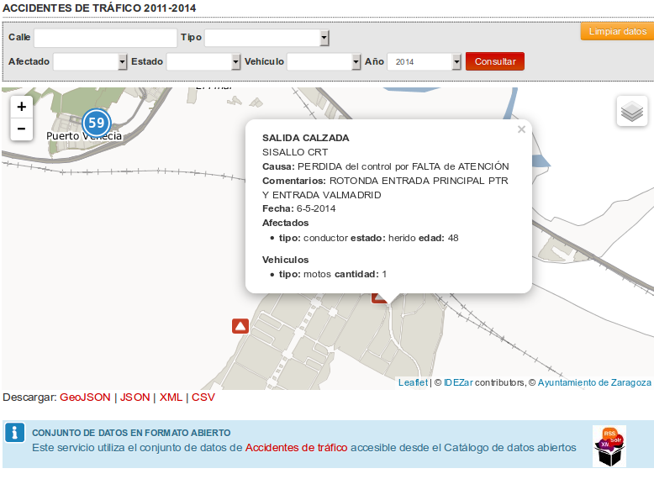Open the Ayuntamiento de Zaragoza attribution link
Image resolution: width=654 pixels, height=479 pixels.
pyautogui.click(x=594, y=382)
